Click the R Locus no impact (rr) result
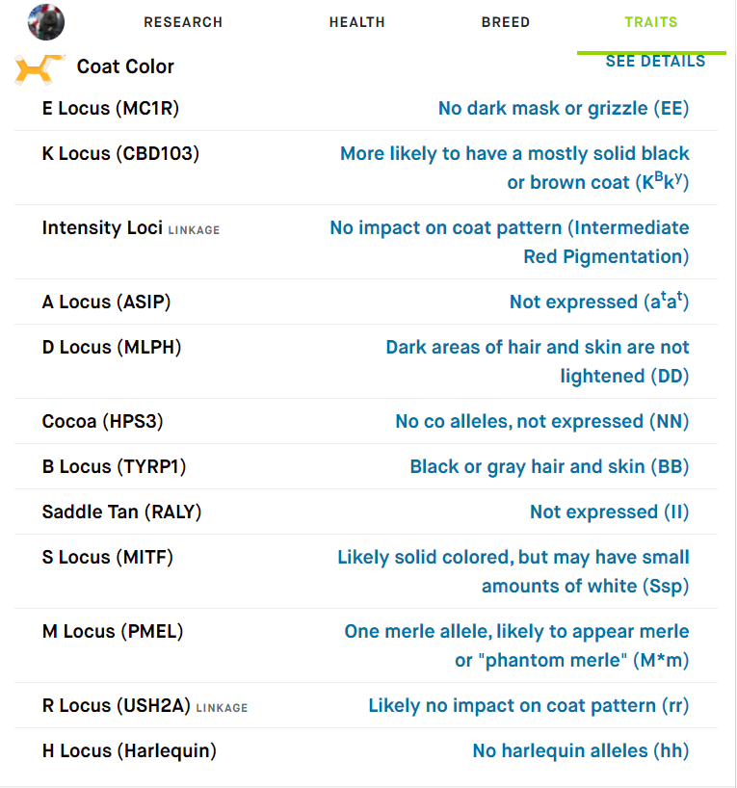Viewport: 737px width, 788px height. click(528, 705)
